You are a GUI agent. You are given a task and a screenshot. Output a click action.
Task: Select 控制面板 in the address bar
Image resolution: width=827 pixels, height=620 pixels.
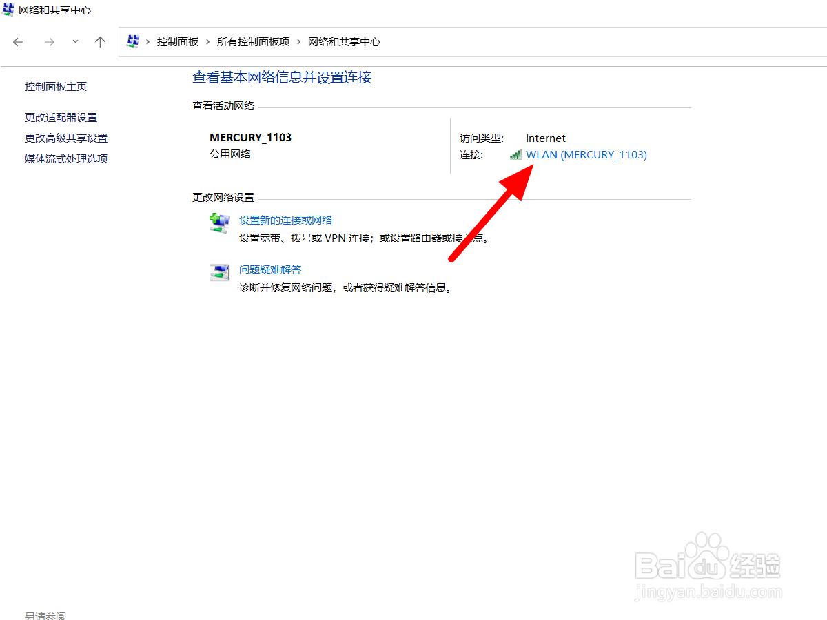(178, 41)
